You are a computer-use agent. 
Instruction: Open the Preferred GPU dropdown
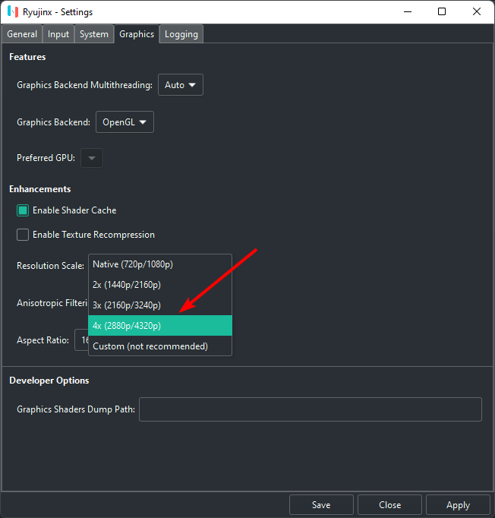(91, 158)
